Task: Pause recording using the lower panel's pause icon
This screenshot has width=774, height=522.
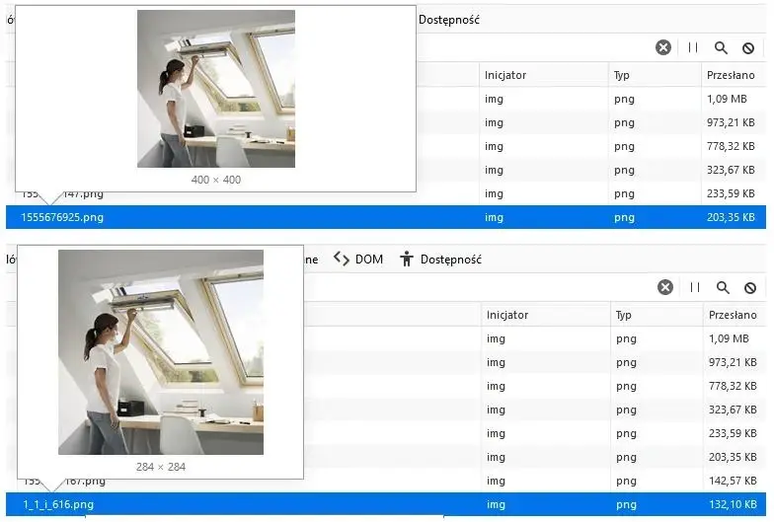Action: click(x=695, y=288)
